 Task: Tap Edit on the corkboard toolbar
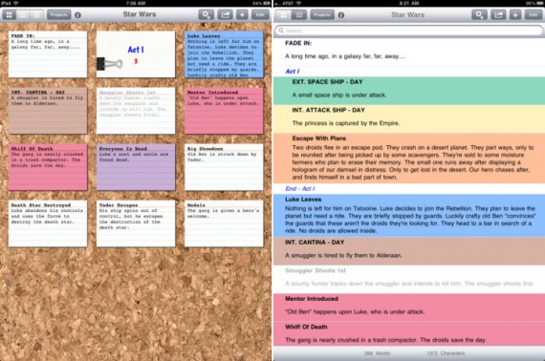click(x=260, y=15)
